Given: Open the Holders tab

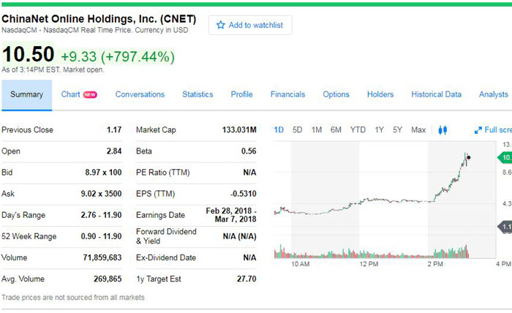Looking at the screenshot, I should pyautogui.click(x=380, y=94).
